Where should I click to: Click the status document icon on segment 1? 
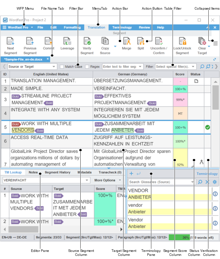coord(196,81)
